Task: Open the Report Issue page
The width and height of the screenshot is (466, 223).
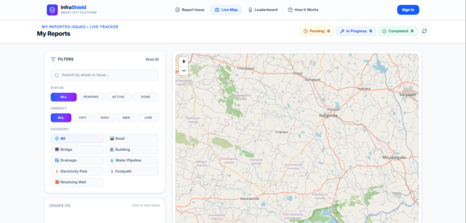Action: [190, 10]
